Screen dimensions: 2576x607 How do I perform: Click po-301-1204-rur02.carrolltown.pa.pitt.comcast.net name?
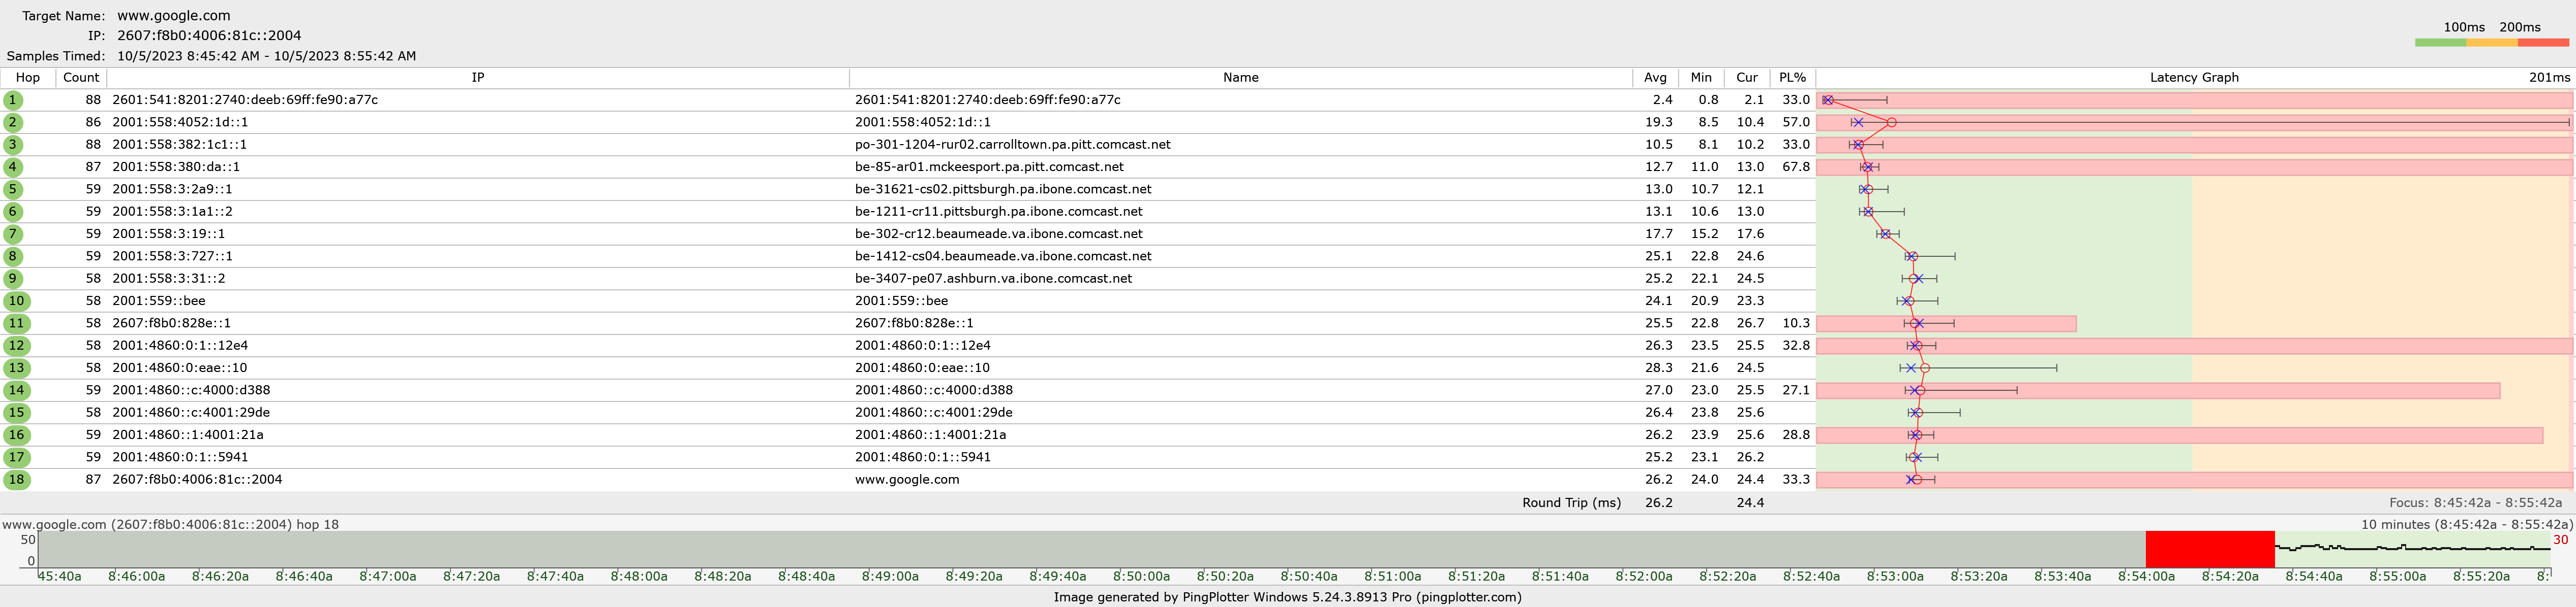[1012, 145]
